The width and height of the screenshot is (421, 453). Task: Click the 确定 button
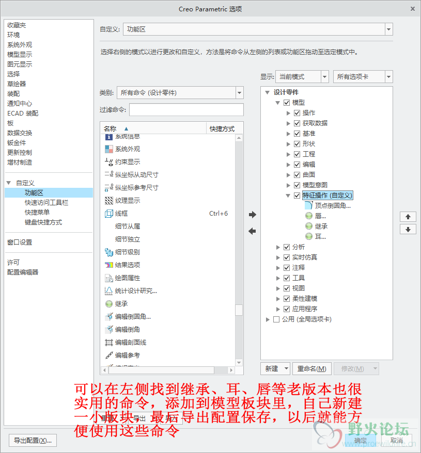click(x=361, y=441)
